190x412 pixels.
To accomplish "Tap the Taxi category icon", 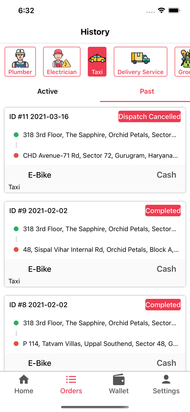I will coord(97,58).
